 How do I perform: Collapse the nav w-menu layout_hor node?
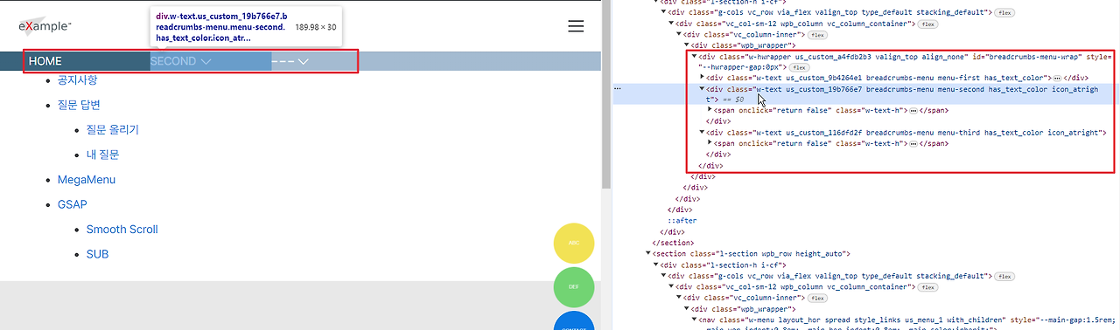tap(695, 319)
